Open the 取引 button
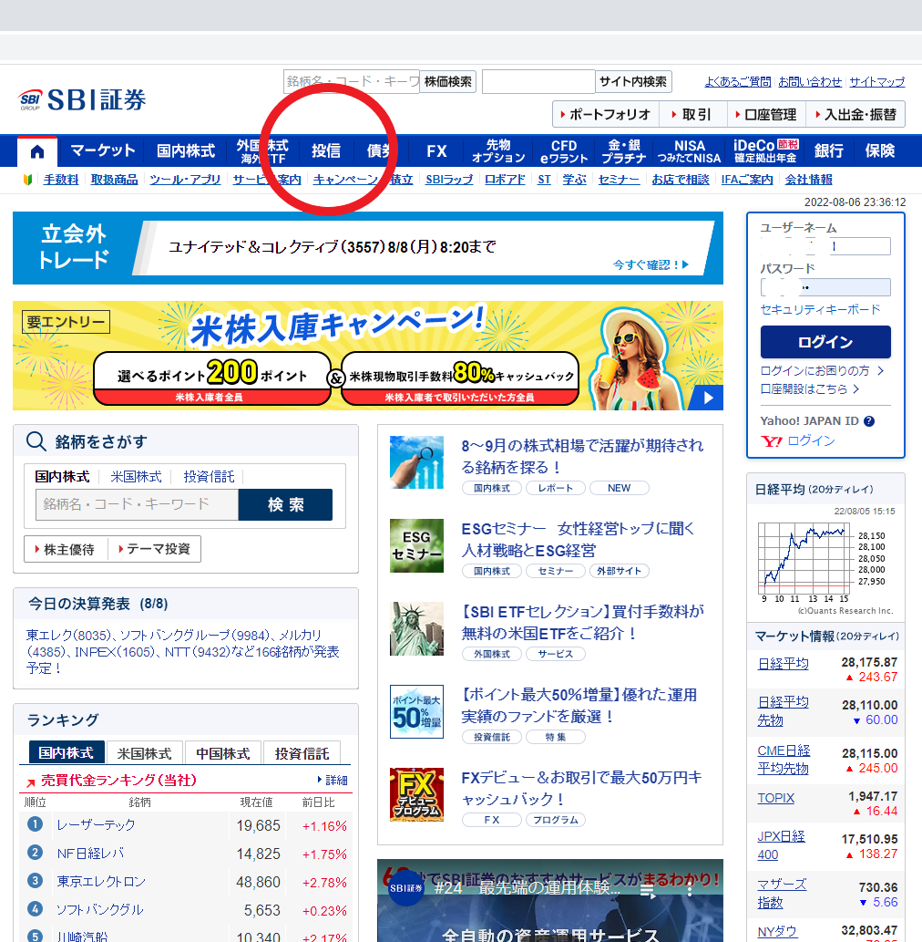The image size is (922, 942). pyautogui.click(x=692, y=114)
